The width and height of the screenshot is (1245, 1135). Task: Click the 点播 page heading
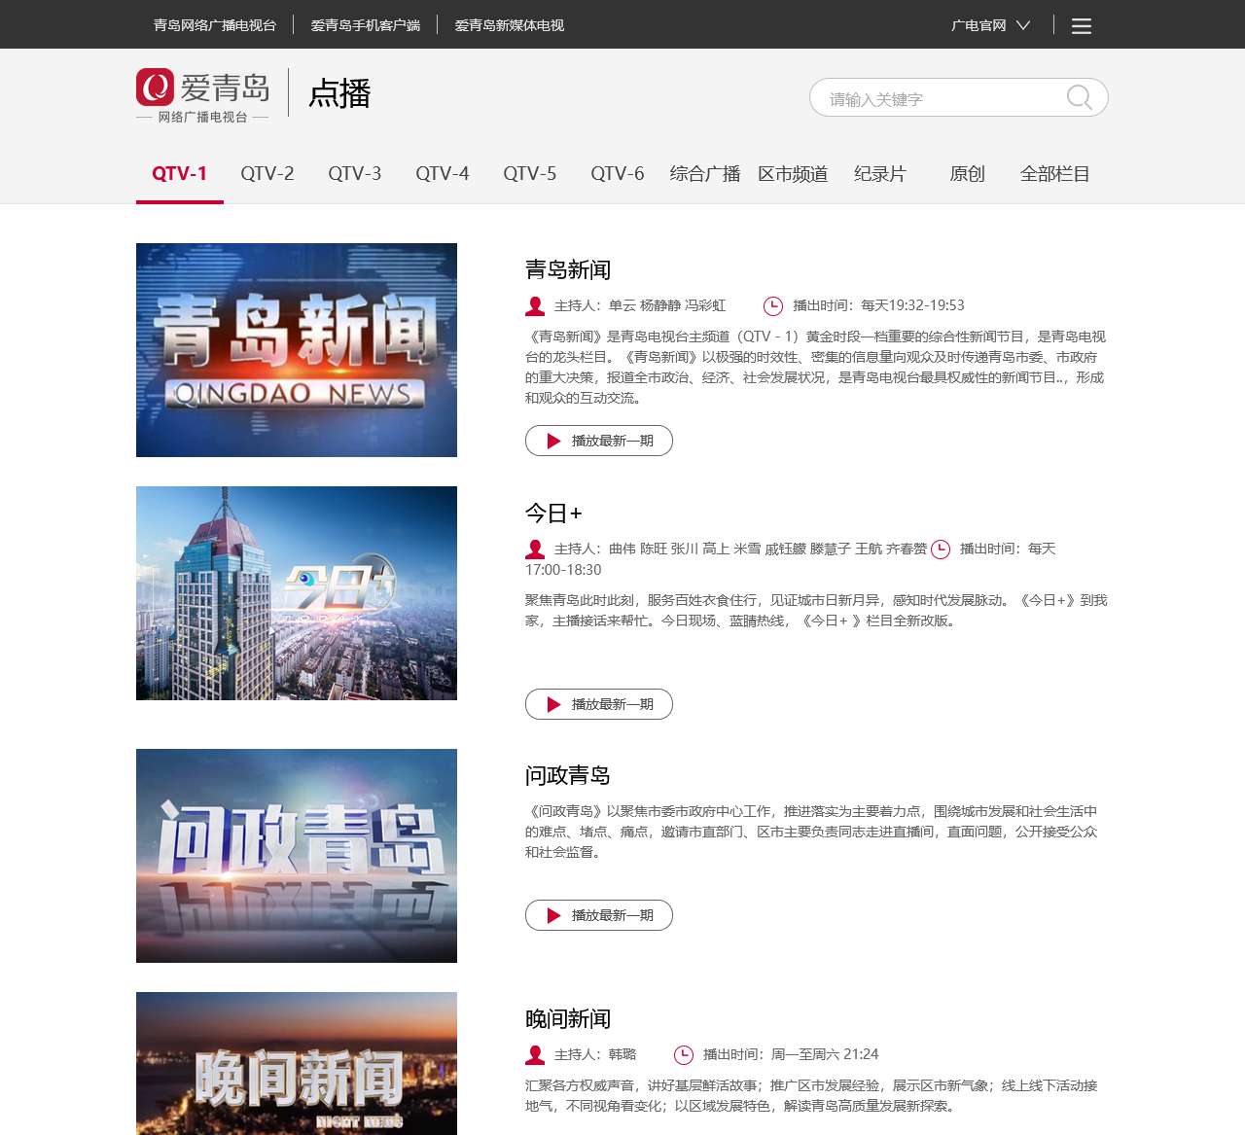pyautogui.click(x=339, y=93)
